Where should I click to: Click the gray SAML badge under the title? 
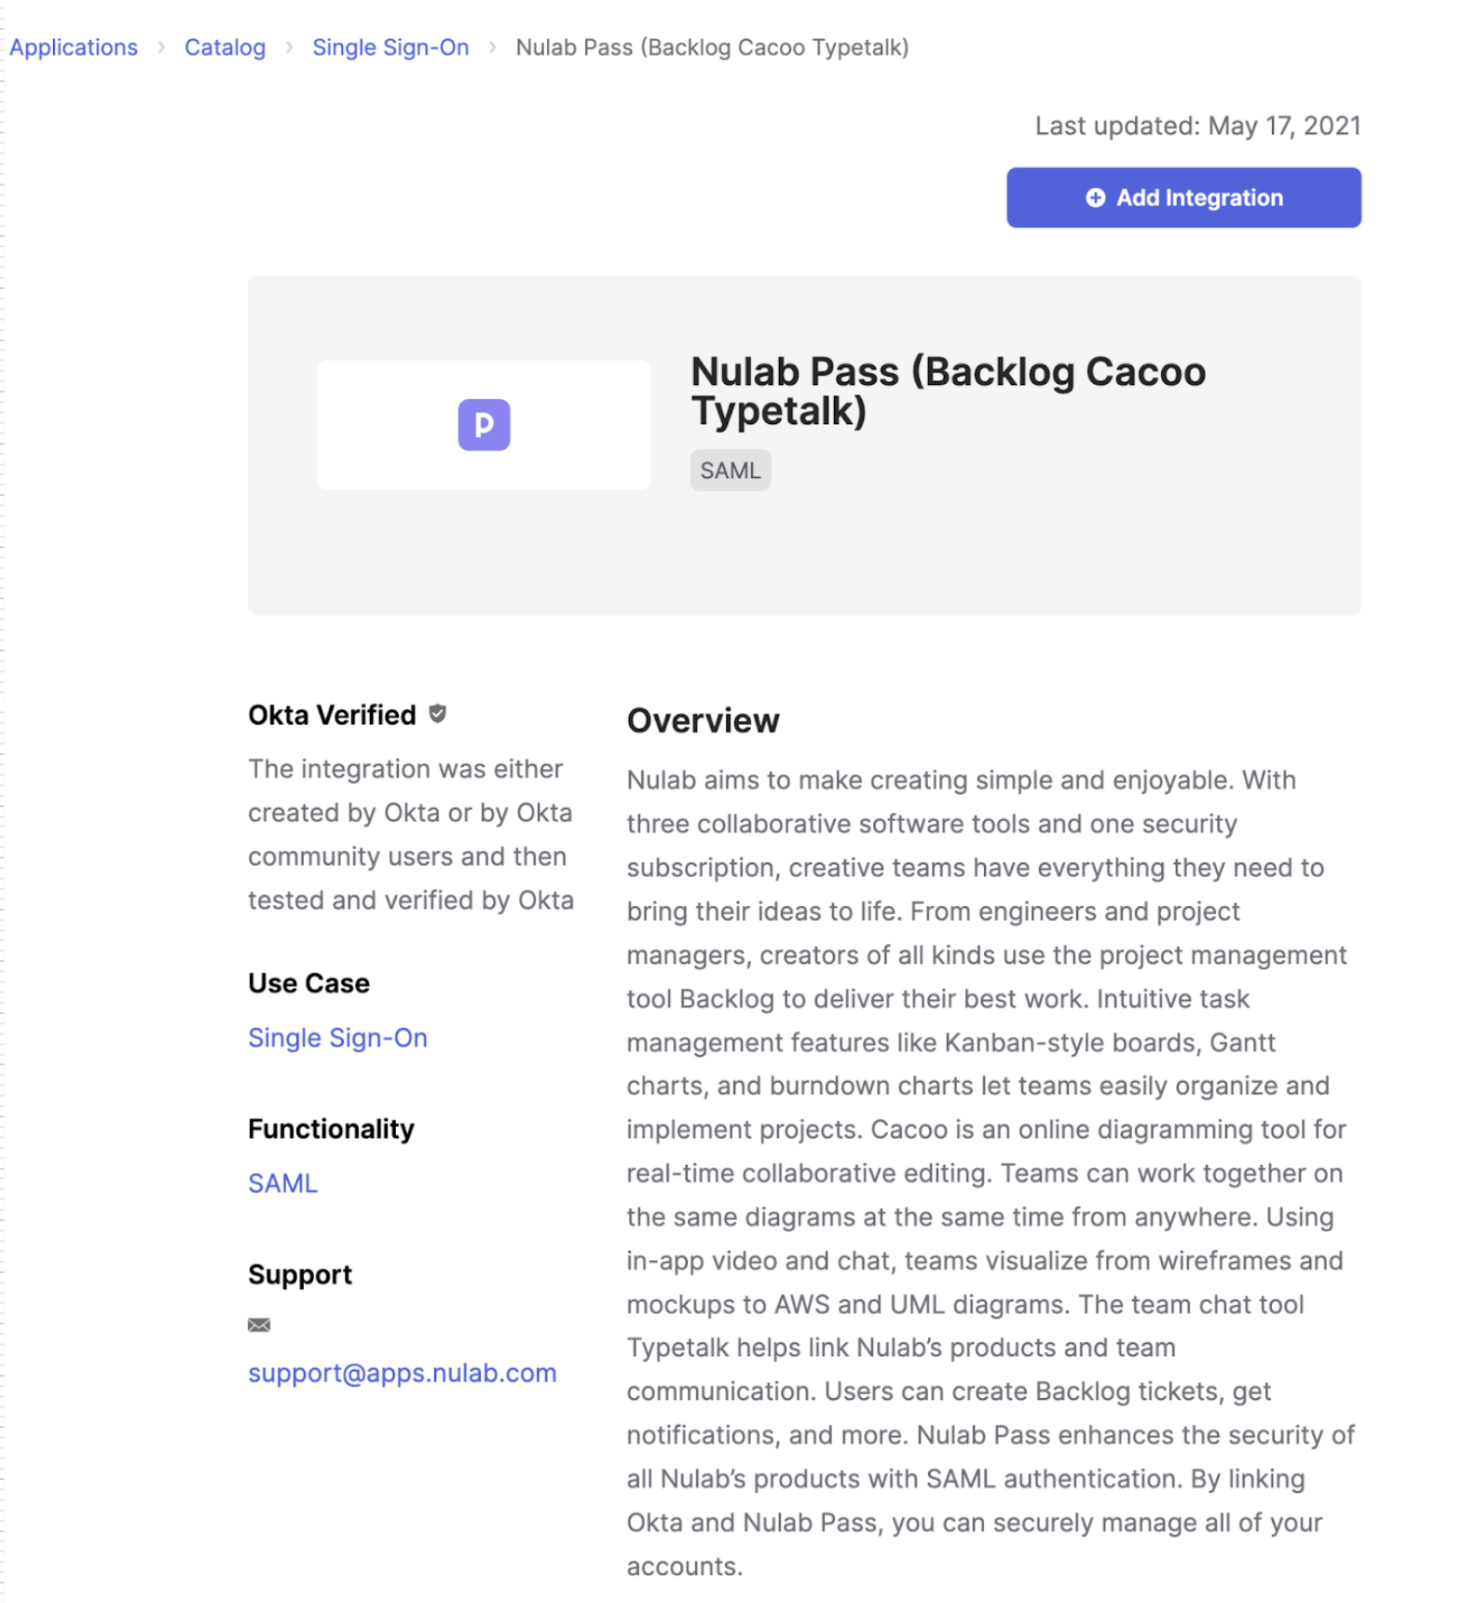coord(730,471)
